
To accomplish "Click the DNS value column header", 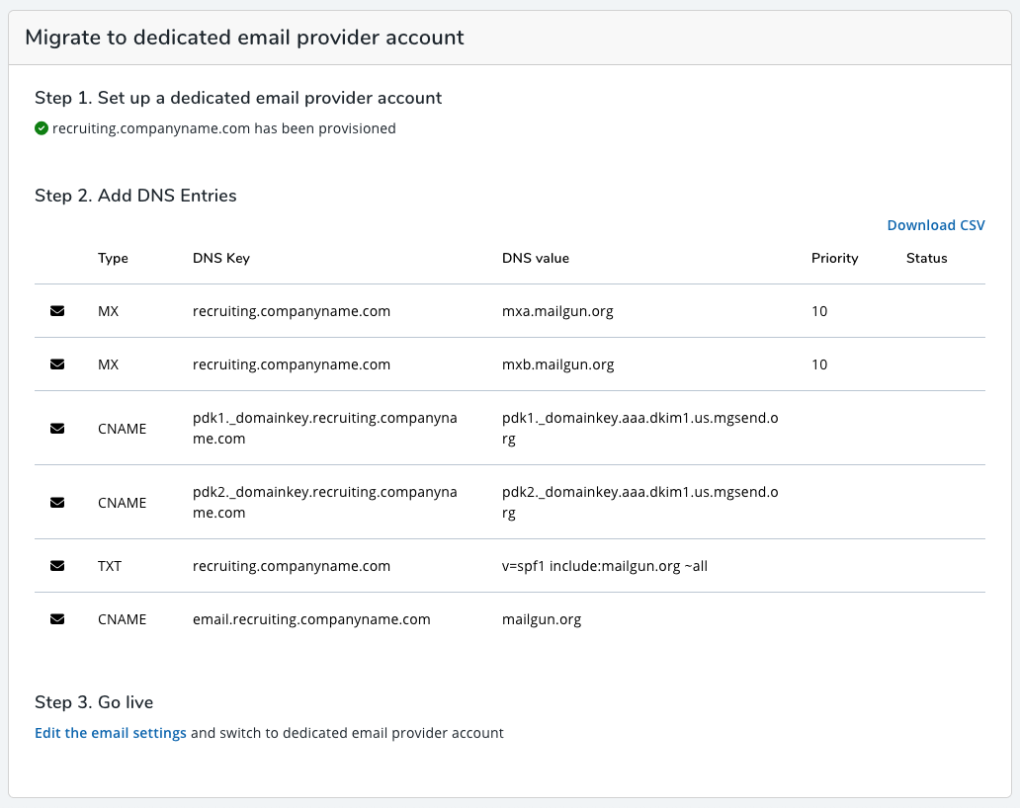I will coord(536,259).
